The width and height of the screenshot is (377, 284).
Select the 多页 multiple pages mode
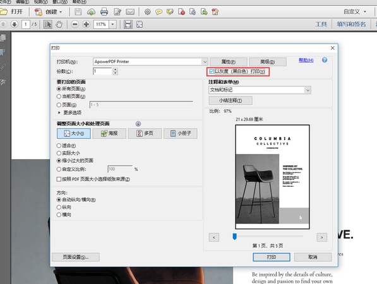pos(145,133)
